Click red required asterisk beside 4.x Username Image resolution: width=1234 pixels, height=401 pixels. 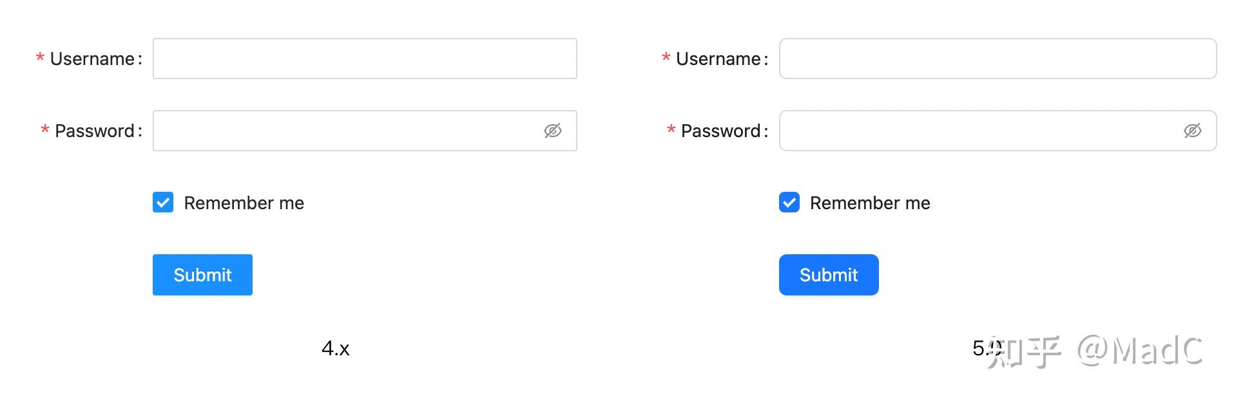(40, 59)
